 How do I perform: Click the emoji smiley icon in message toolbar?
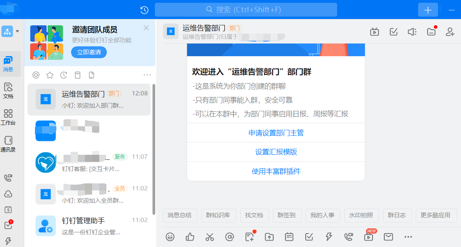(x=170, y=237)
